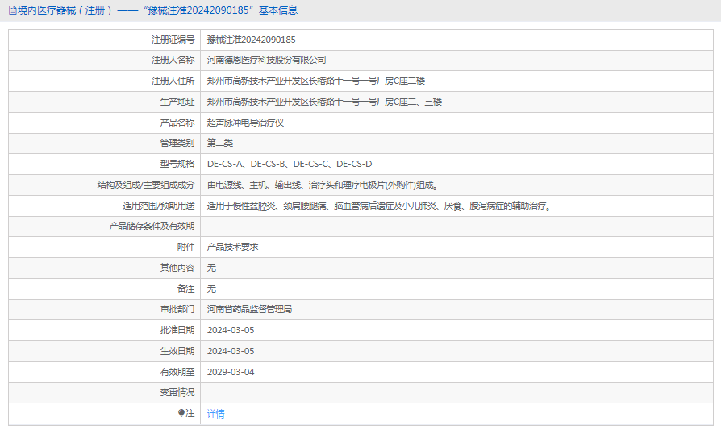Click the page title 境内医疗器械（注册）
This screenshot has width=721, height=430.
tap(65, 10)
